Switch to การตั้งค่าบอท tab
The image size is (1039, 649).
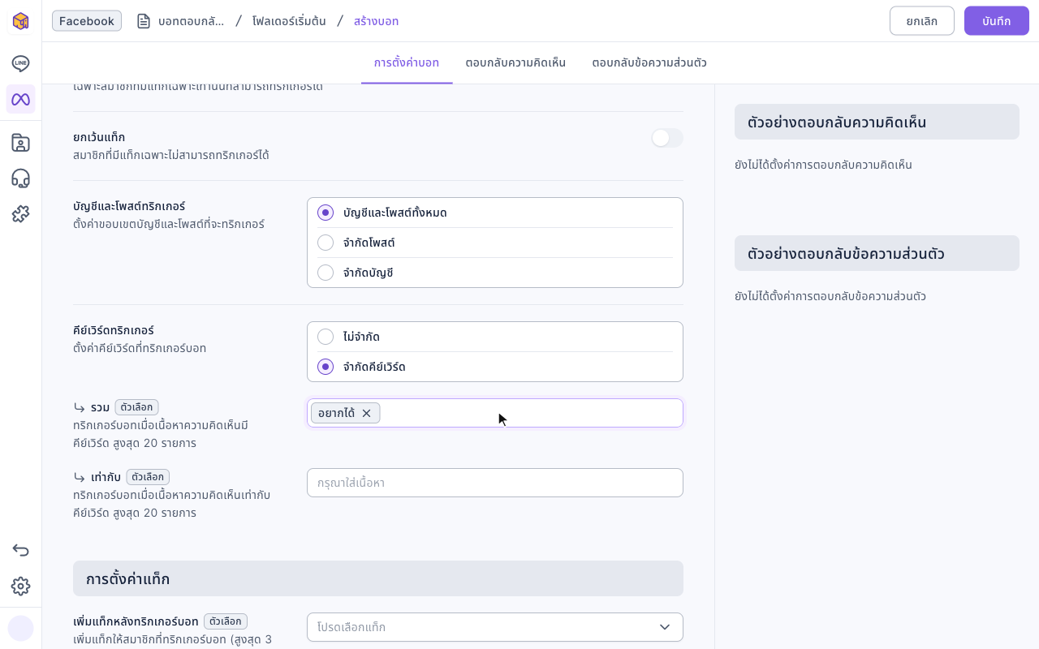point(407,62)
